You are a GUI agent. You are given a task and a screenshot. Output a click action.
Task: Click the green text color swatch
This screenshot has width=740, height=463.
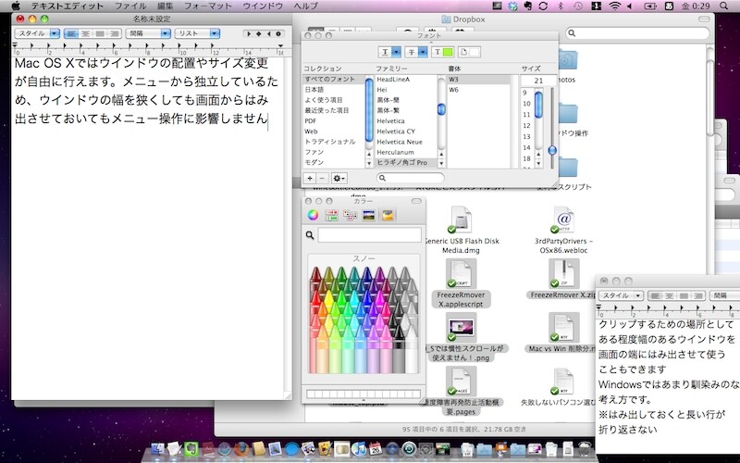[449, 51]
